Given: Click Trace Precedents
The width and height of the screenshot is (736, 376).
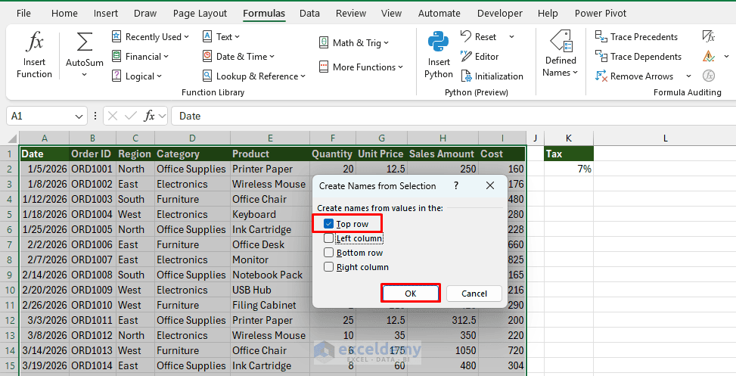Looking at the screenshot, I should 636,36.
